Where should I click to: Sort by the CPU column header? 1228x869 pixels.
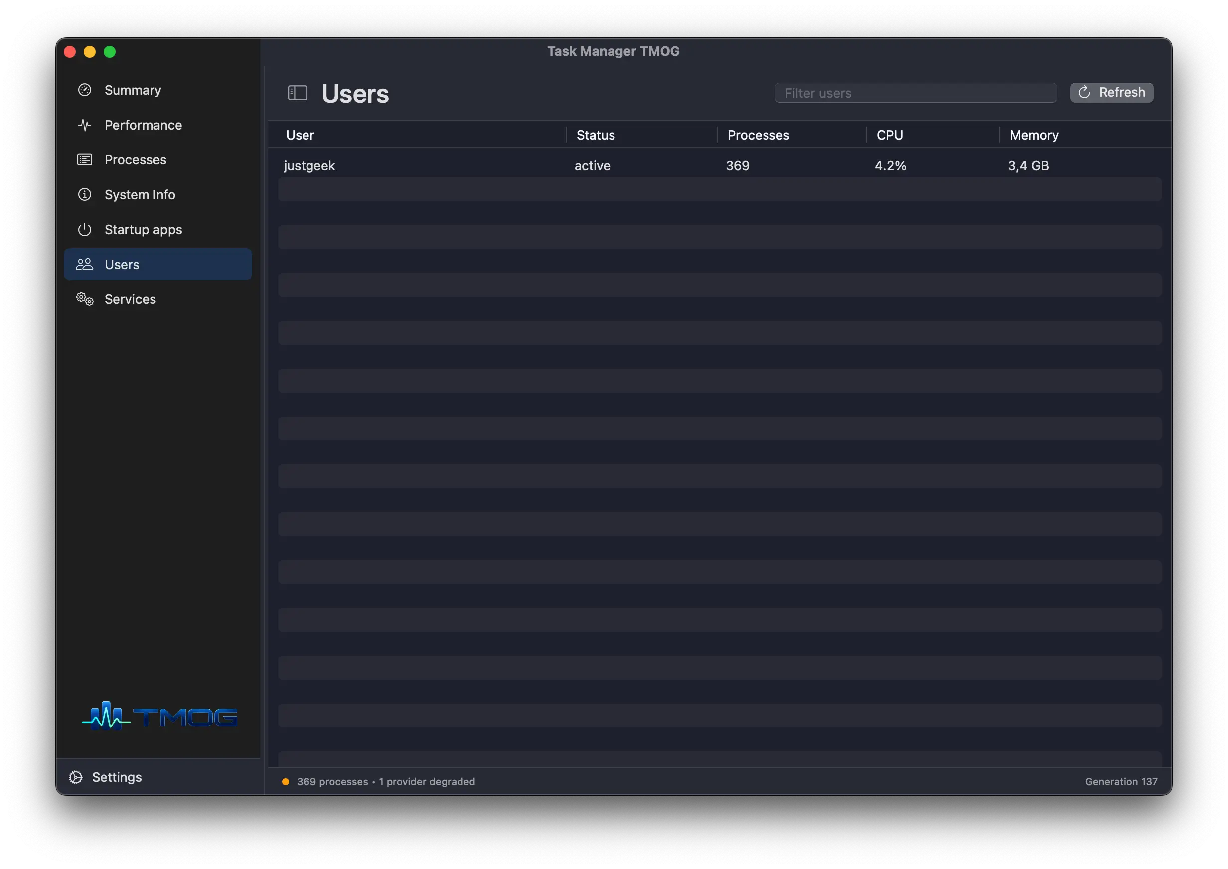(x=889, y=135)
